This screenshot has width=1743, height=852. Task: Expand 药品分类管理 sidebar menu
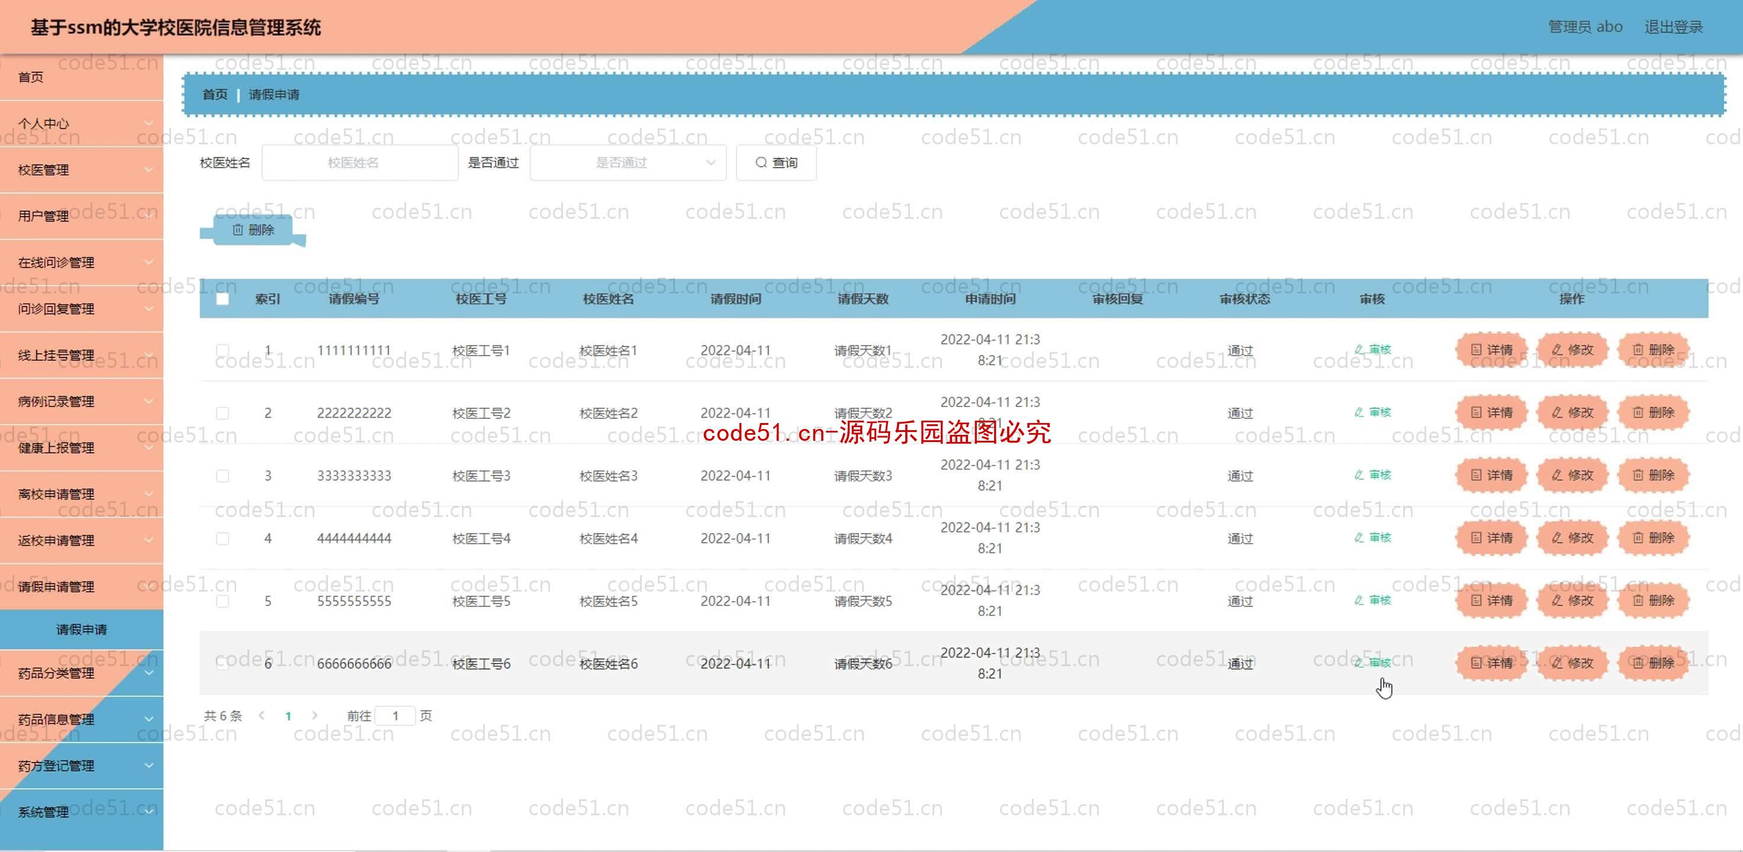tap(81, 673)
